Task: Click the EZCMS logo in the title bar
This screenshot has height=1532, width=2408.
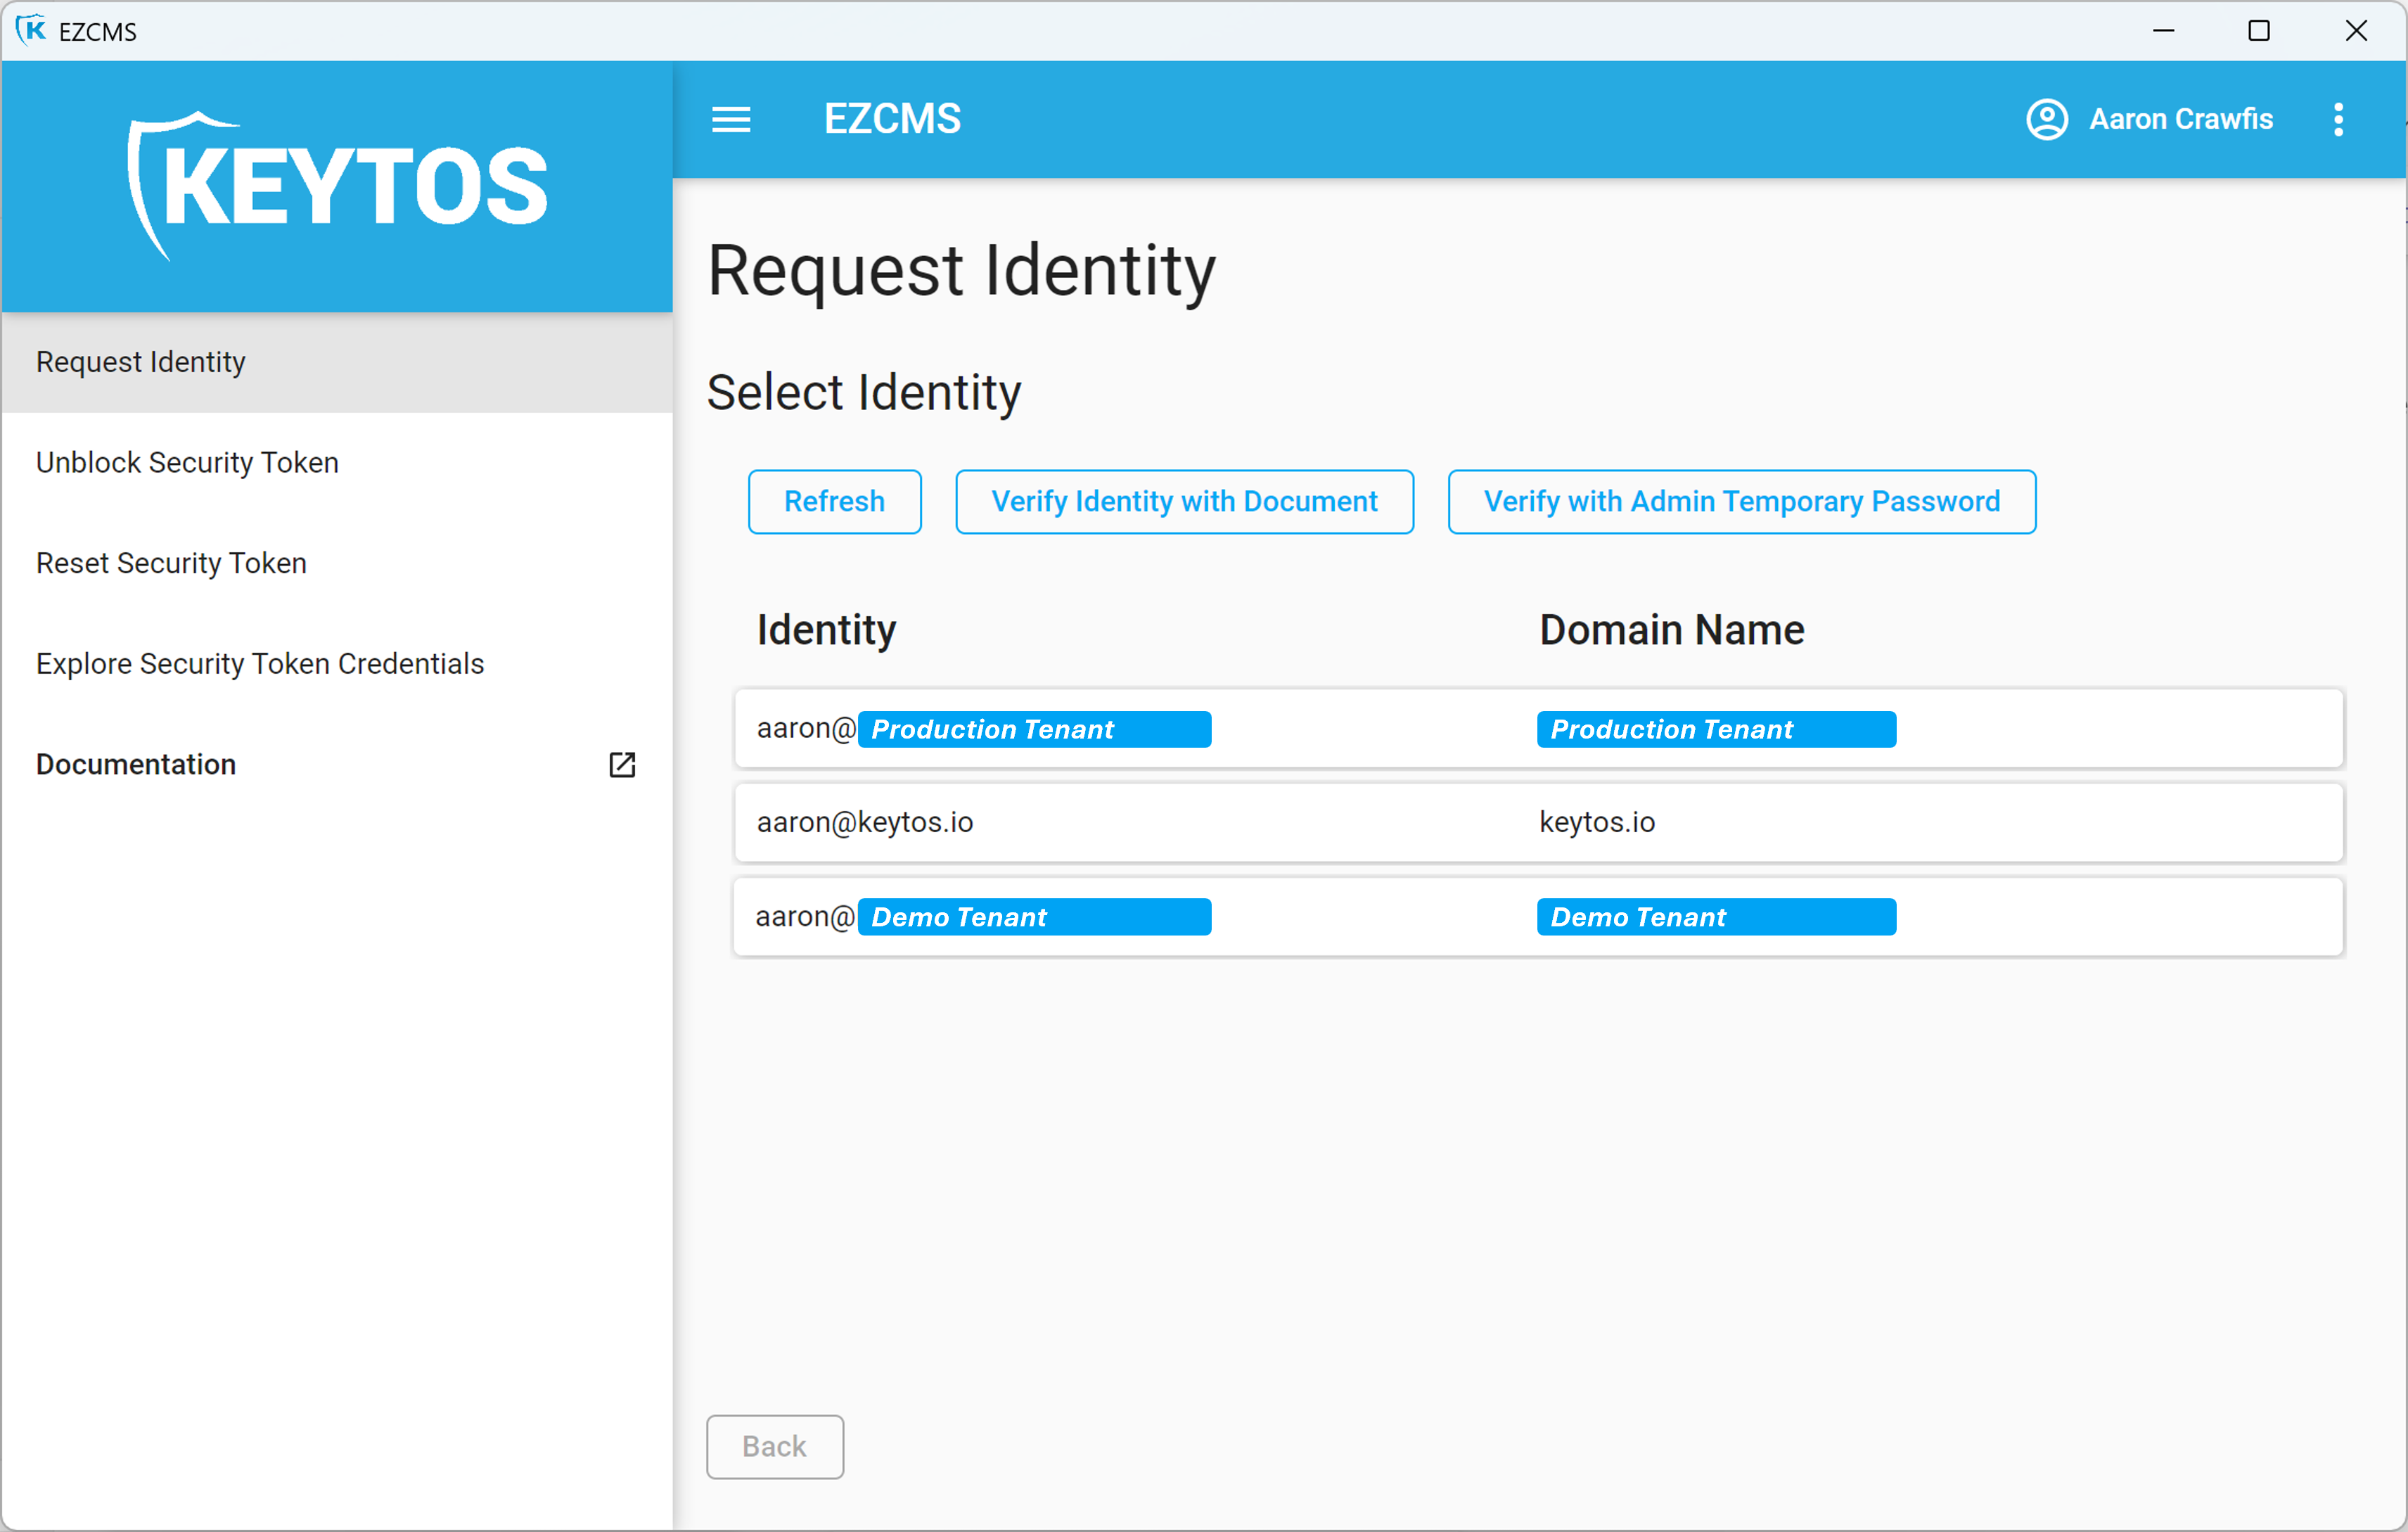Action: (33, 30)
